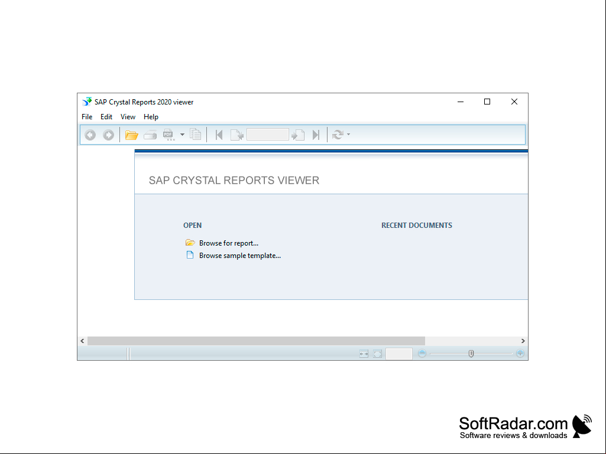Screen dimensions: 606x454
Task: Click the RECENT DOCUMENTS heading
Action: point(417,226)
